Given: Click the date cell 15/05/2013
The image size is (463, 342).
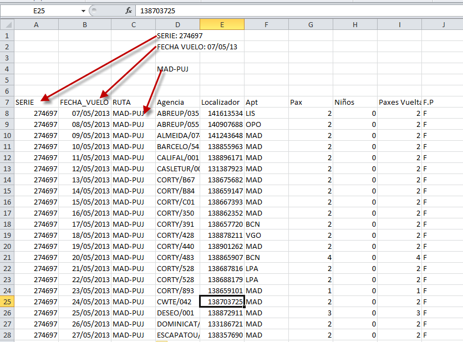Looking at the screenshot, I should pyautogui.click(x=85, y=202).
